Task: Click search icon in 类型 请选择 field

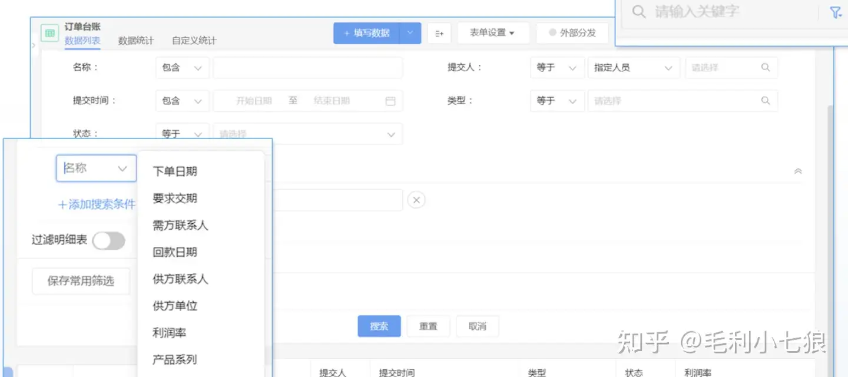Action: coord(766,101)
